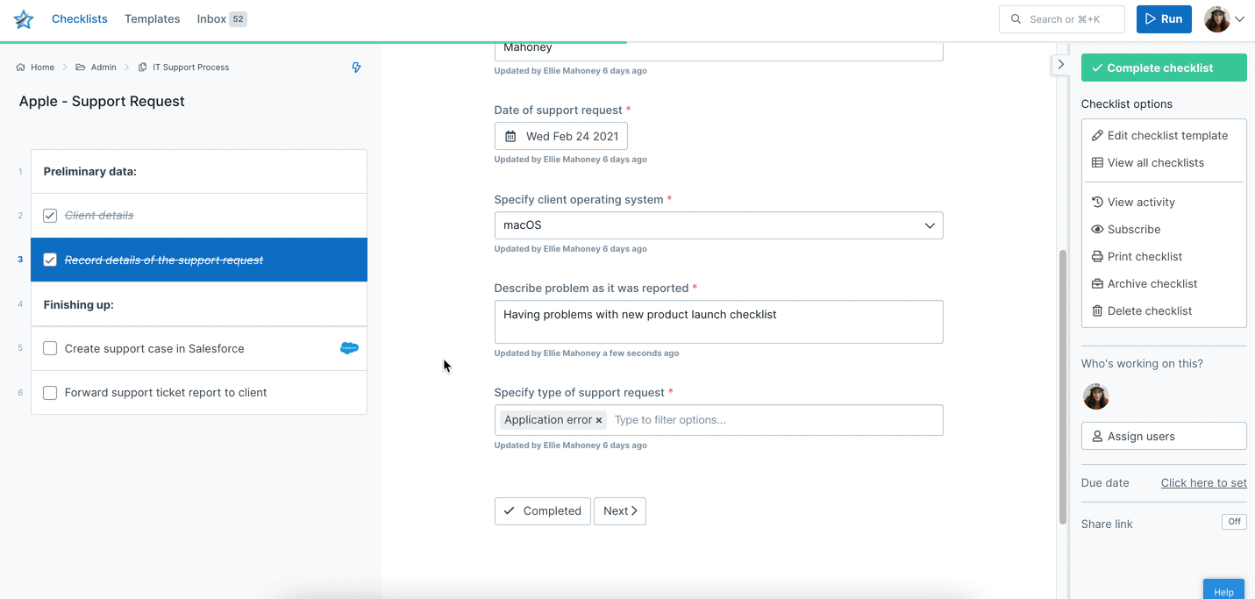Uncheck Record details of the support request

50,260
